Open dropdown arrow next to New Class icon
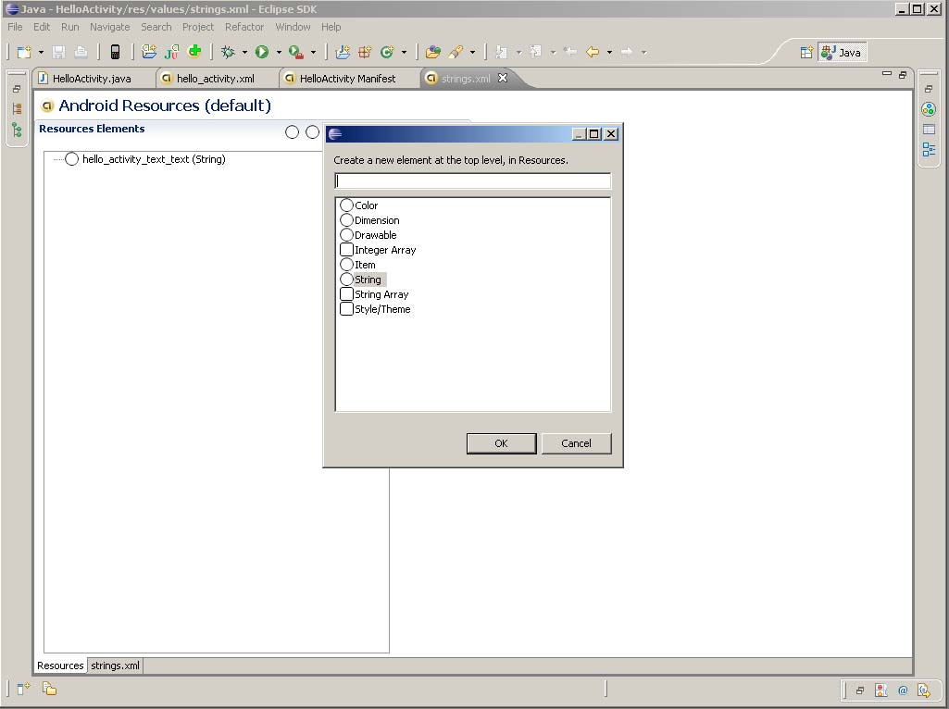 tap(404, 53)
